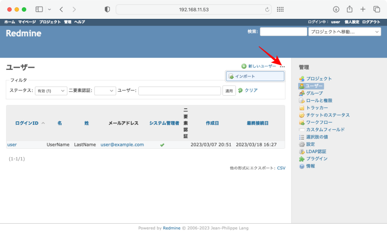Click the UserName cell
The image size is (387, 232).
coord(58,144)
